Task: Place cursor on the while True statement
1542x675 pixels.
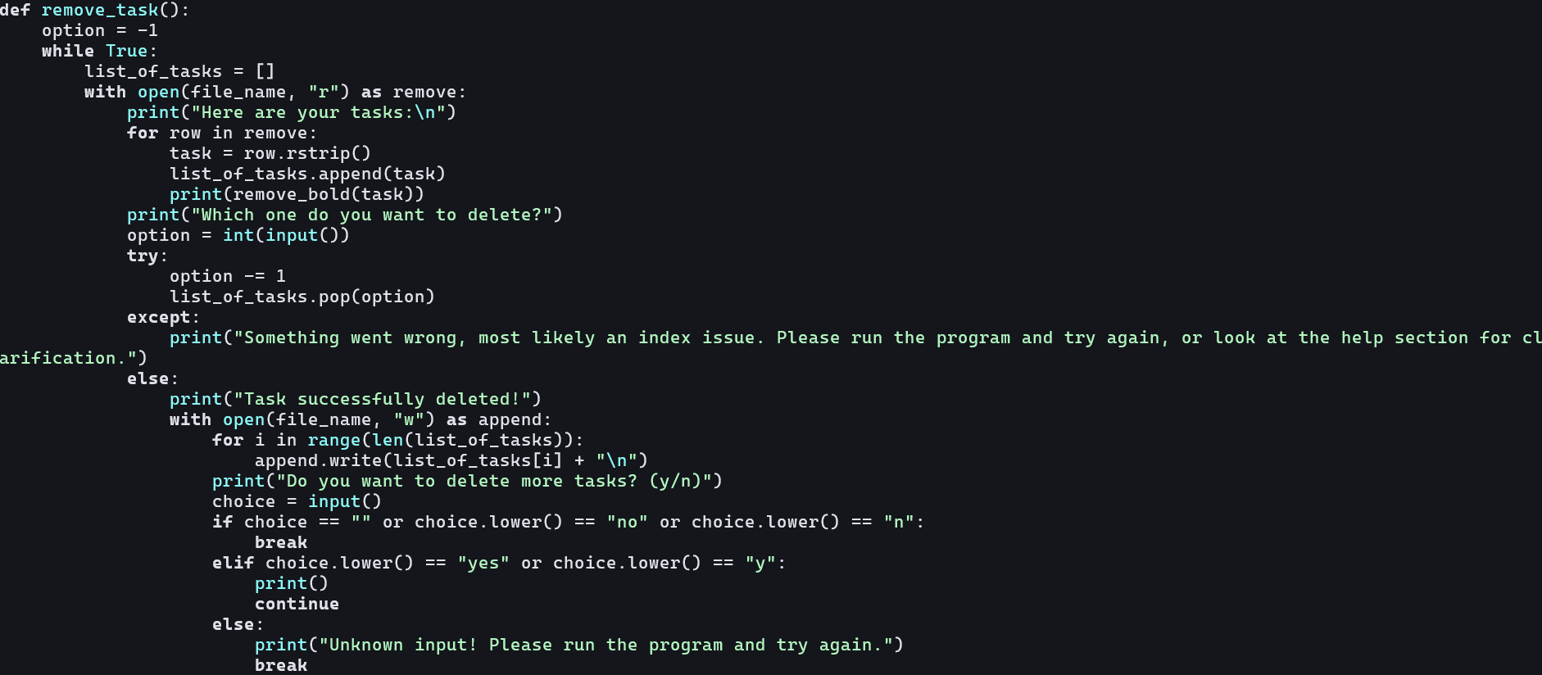Action: point(98,51)
